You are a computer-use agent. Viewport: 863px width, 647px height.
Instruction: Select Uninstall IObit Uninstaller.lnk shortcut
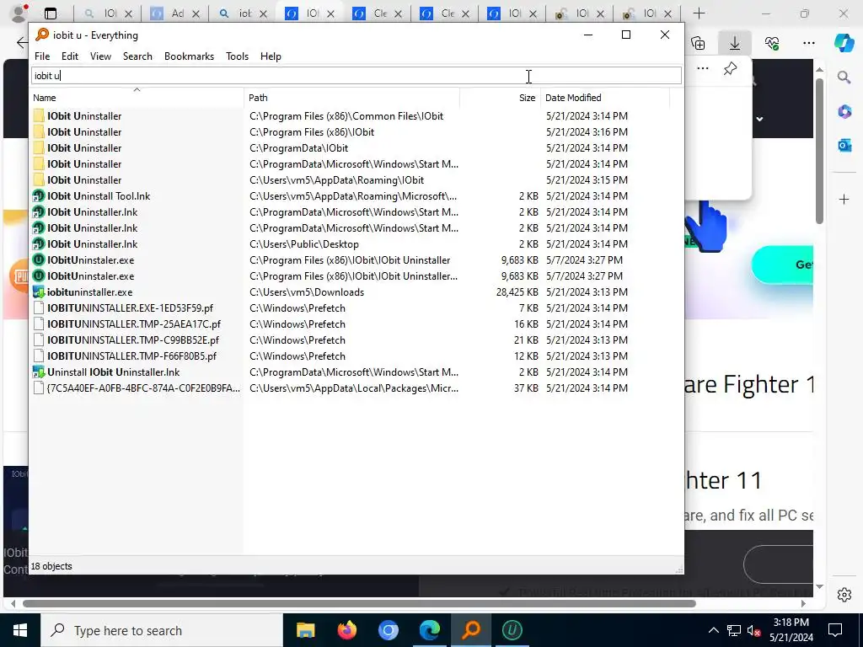[114, 372]
